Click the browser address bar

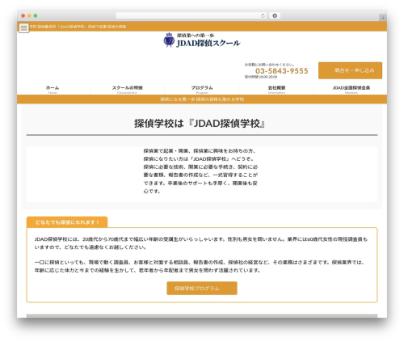(x=191, y=15)
